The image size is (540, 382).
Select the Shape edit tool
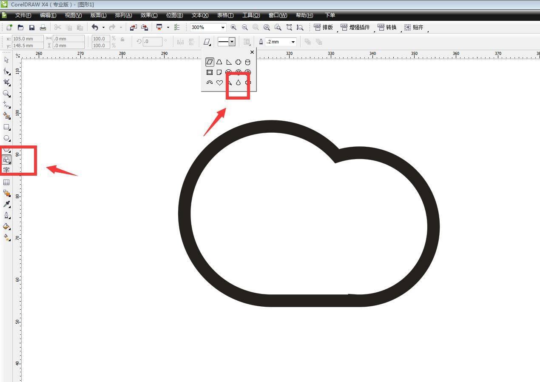[6, 71]
